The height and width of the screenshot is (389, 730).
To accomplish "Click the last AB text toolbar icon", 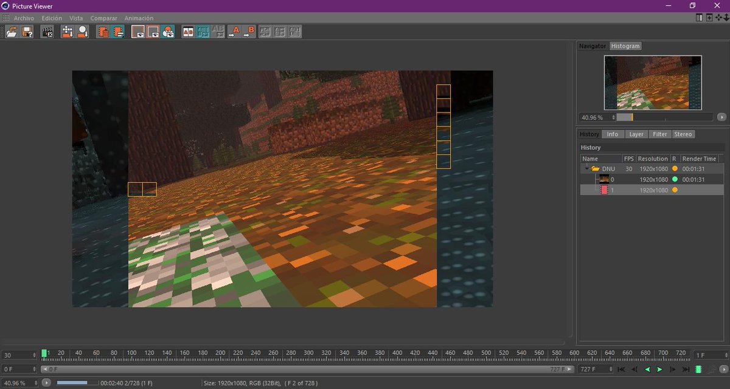I will pyautogui.click(x=295, y=32).
